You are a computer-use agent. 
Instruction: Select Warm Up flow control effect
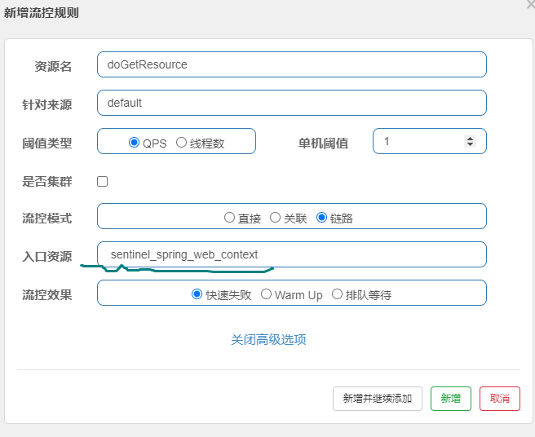pos(266,294)
